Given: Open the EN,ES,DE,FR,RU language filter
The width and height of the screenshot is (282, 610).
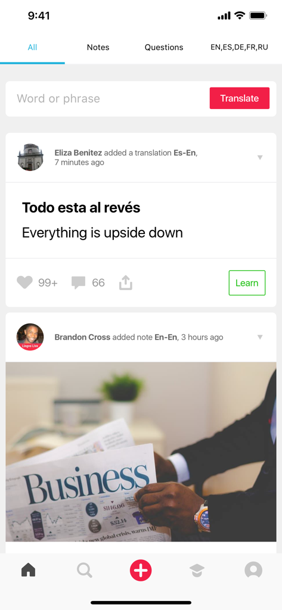Looking at the screenshot, I should 239,47.
